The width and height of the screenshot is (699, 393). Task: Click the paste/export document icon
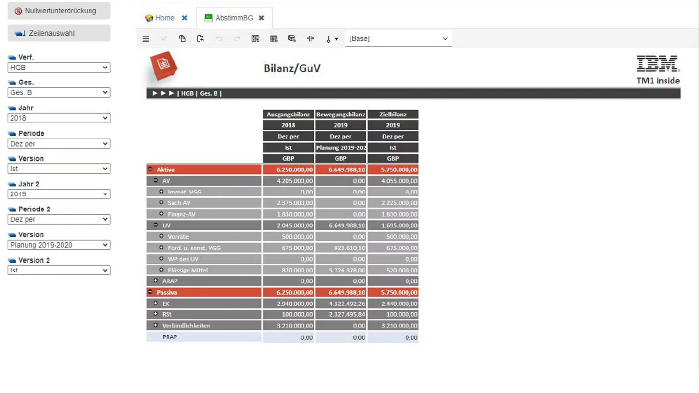pos(200,39)
